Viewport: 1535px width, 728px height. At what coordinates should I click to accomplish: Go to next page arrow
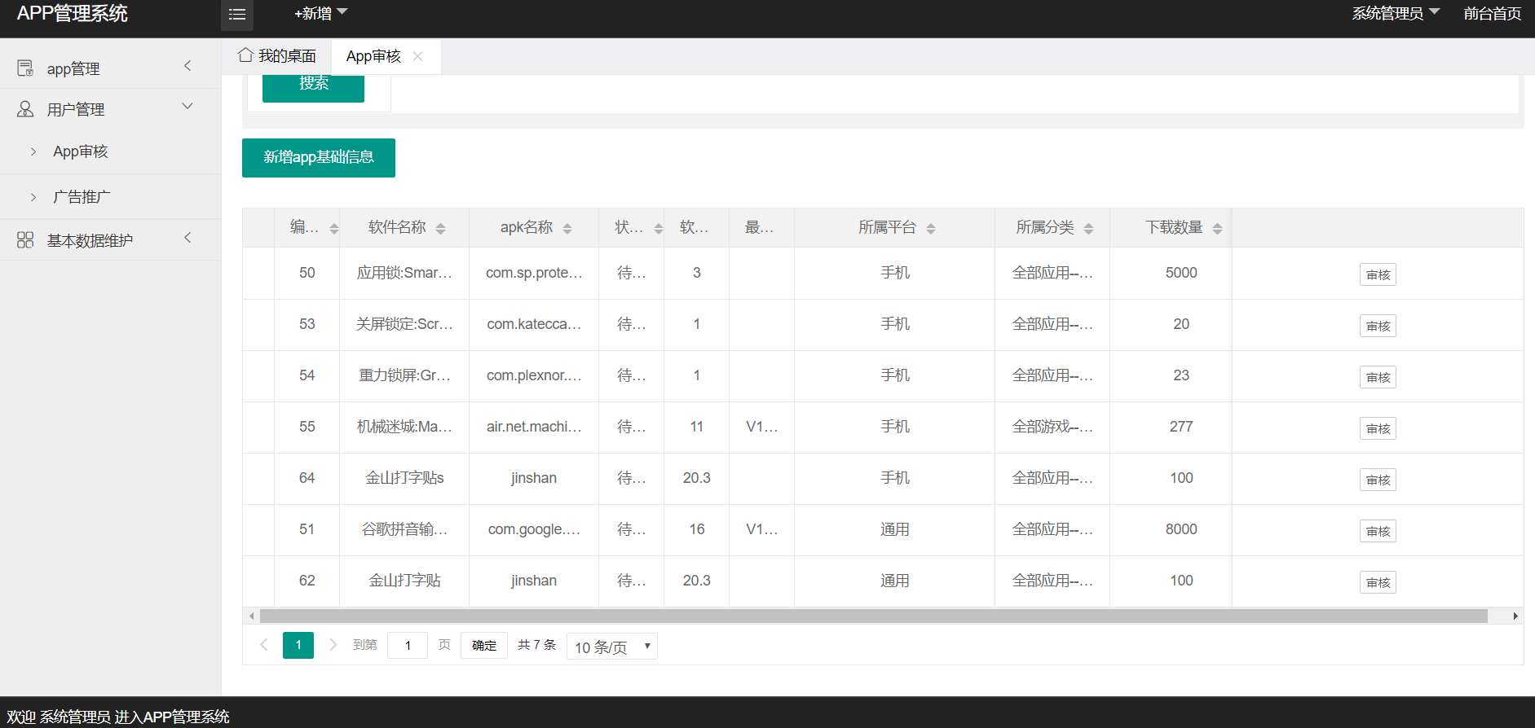pyautogui.click(x=333, y=645)
